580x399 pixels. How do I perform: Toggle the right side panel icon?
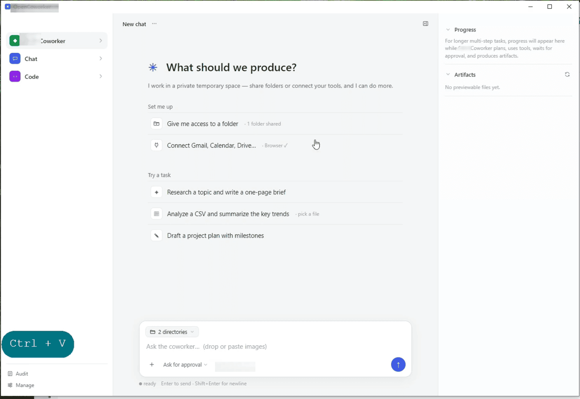pos(426,24)
